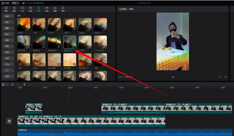Screen dimensions: 234x136
Task: Open the Text tab with TI icon
Action: (x=22, y=9)
